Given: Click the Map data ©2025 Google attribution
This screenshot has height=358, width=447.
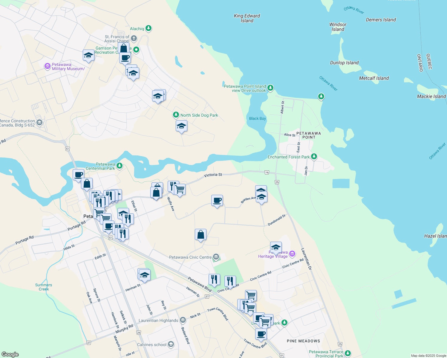Looking at the screenshot, I should pyautogui.click(x=428, y=356).
